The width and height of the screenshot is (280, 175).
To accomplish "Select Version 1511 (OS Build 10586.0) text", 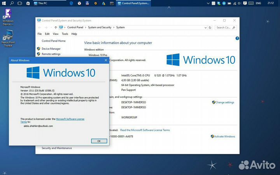I will click(37, 91).
